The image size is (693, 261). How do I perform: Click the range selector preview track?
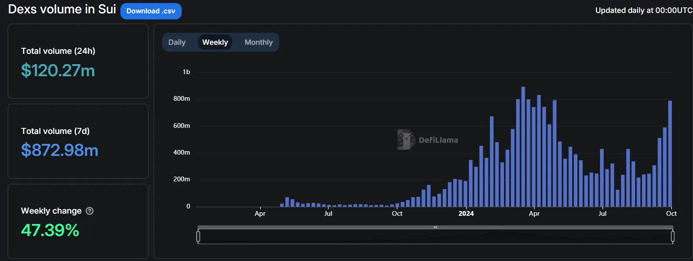pos(435,236)
